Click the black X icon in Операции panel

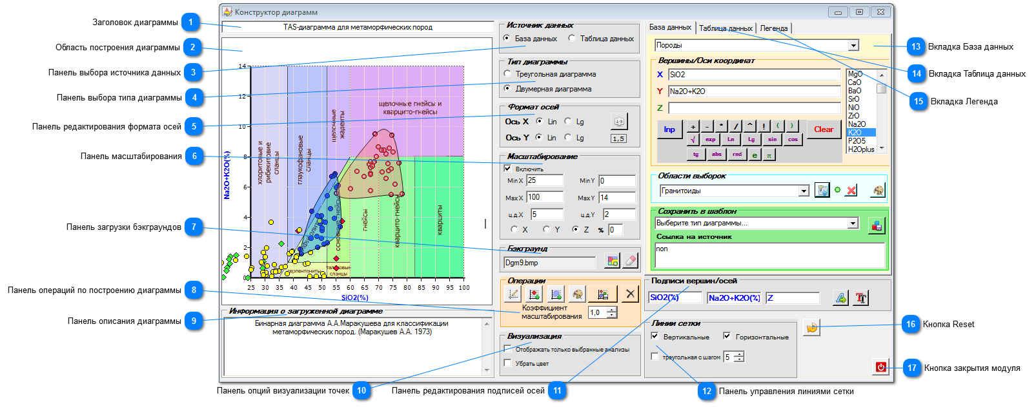point(630,294)
